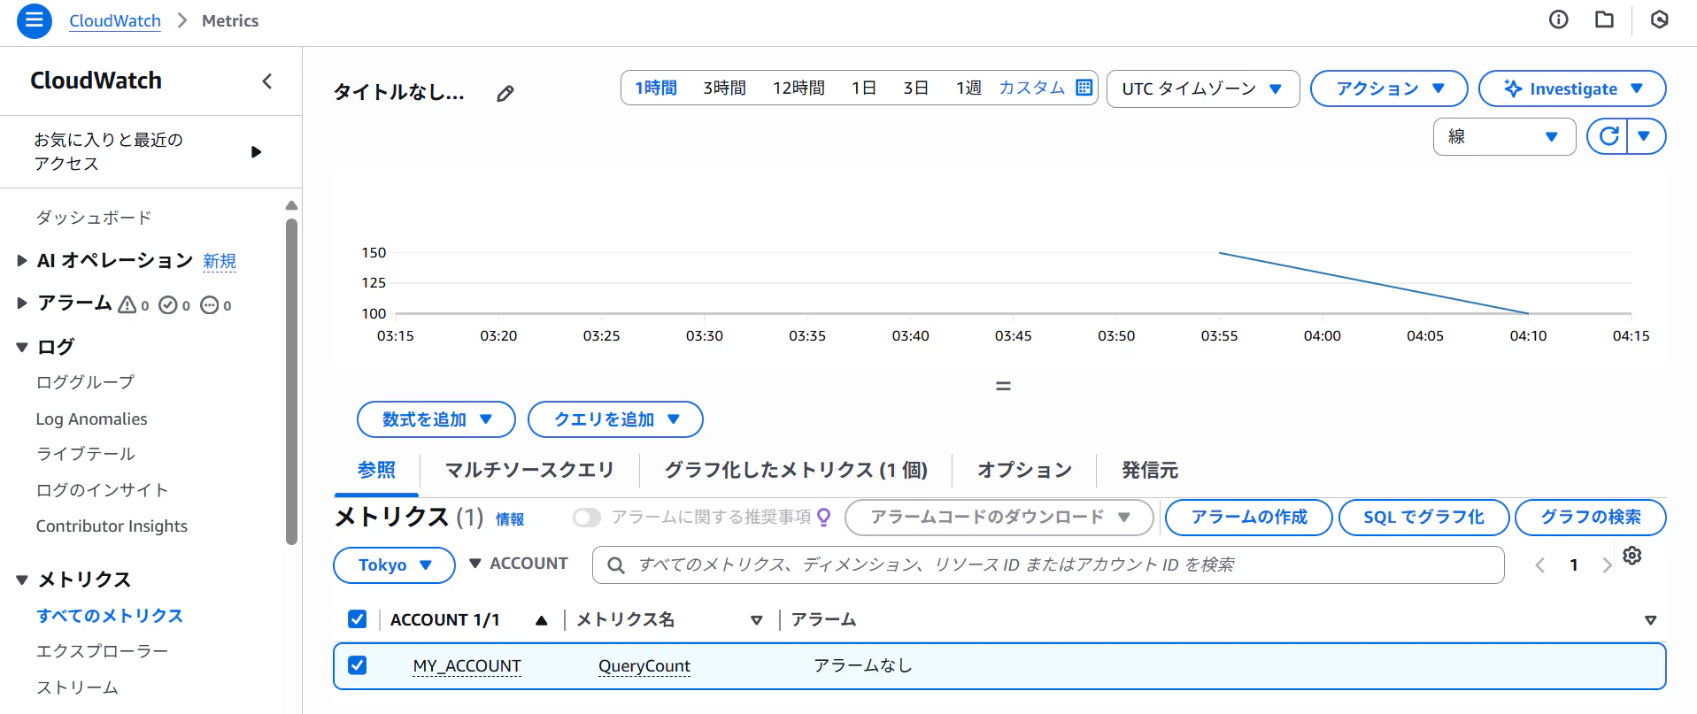Edit the graph title with pencil icon
This screenshot has width=1697, height=714.
coord(505,93)
